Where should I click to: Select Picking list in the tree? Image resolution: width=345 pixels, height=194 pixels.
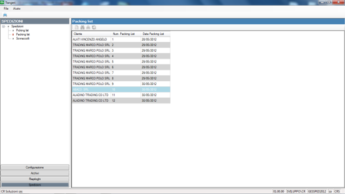(22, 30)
